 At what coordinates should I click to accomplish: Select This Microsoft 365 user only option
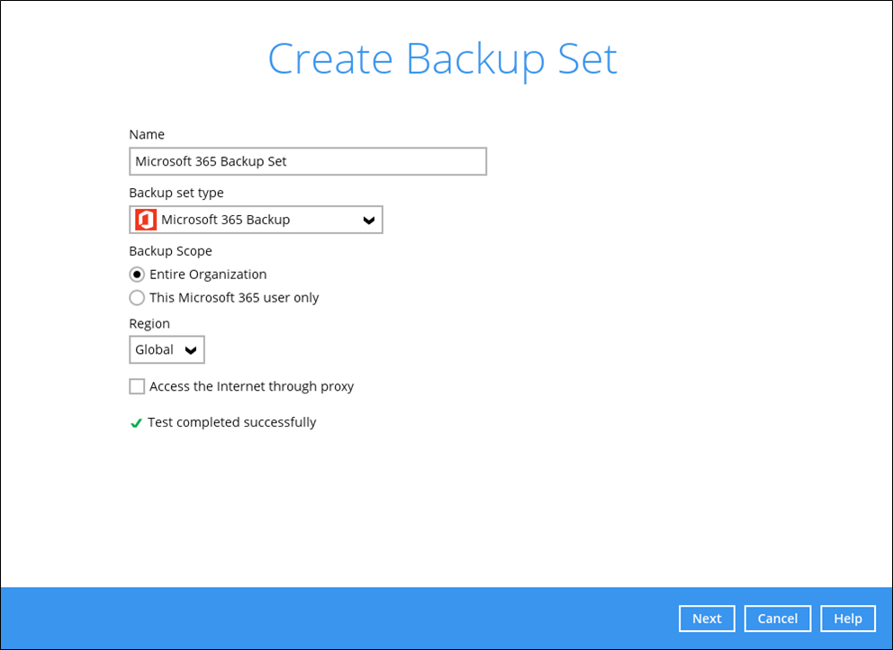(137, 298)
